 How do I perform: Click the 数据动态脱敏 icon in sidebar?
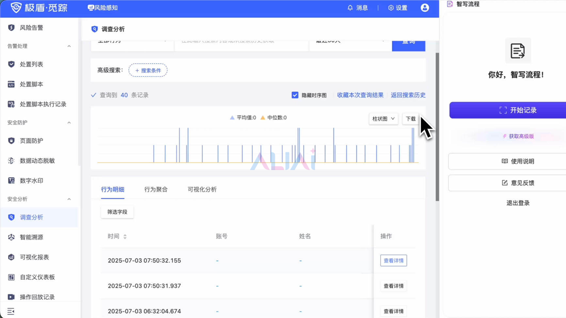point(11,161)
